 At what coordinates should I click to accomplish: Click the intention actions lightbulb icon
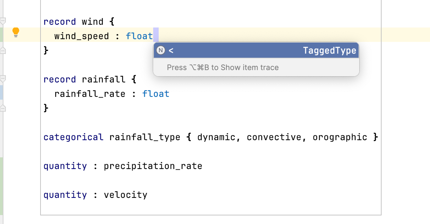[x=15, y=32]
